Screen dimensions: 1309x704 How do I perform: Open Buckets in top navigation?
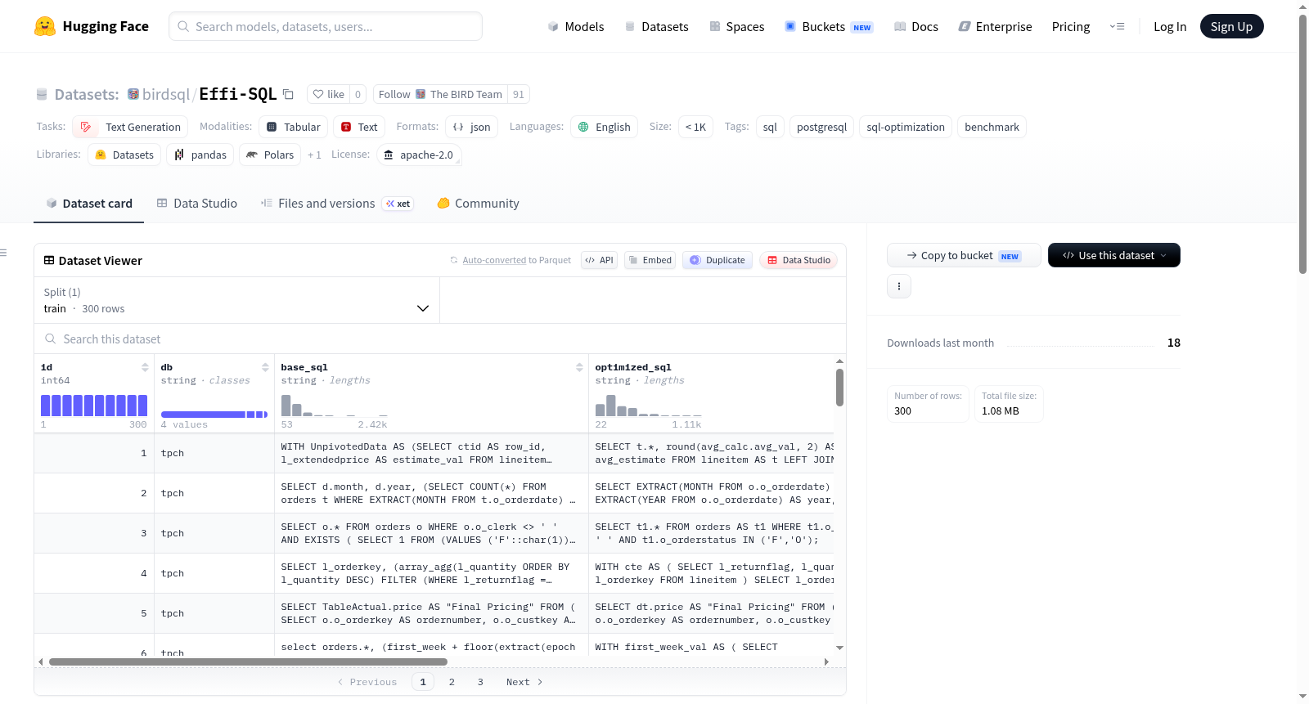(x=829, y=26)
